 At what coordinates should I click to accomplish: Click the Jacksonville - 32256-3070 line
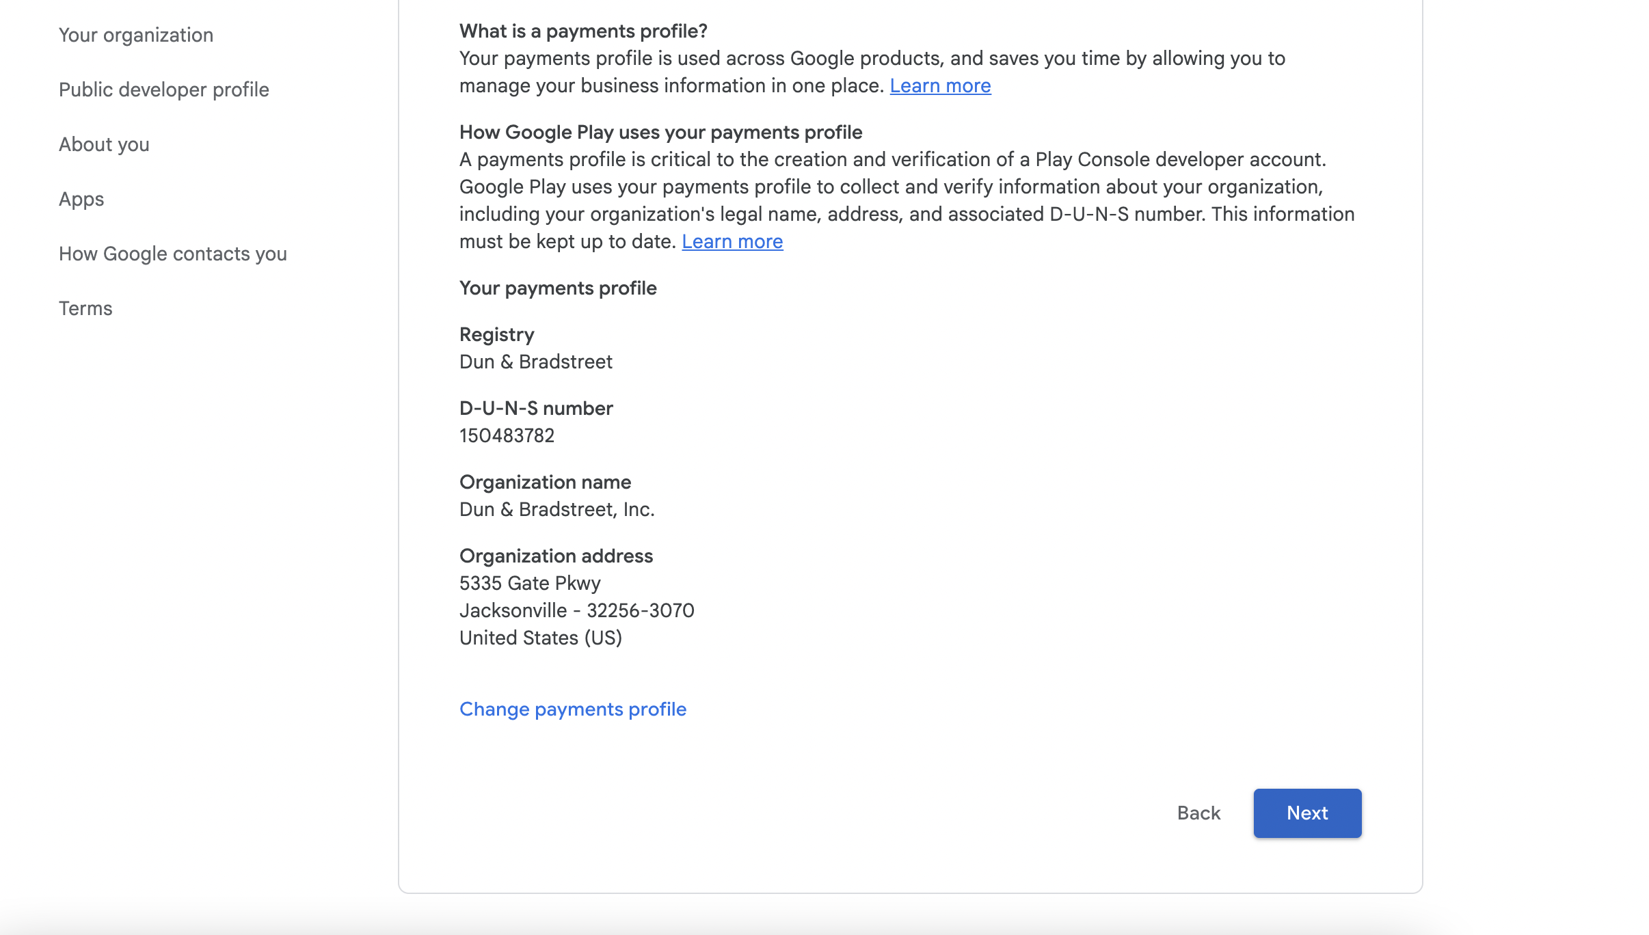pos(576,611)
